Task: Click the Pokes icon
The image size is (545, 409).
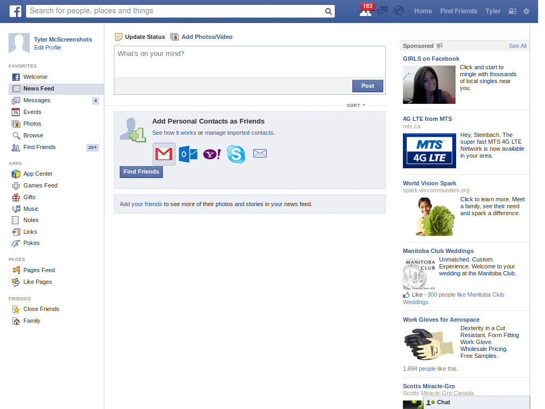Action: (15, 243)
